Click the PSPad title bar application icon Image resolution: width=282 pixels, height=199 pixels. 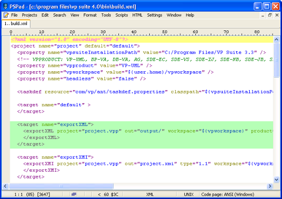click(5, 7)
